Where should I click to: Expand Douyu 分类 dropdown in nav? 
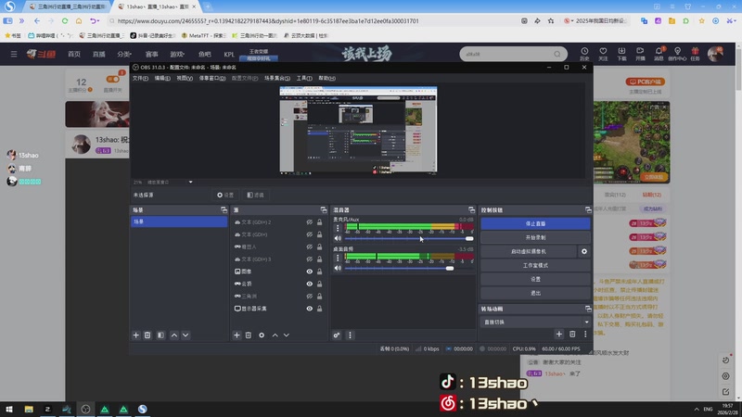(124, 55)
